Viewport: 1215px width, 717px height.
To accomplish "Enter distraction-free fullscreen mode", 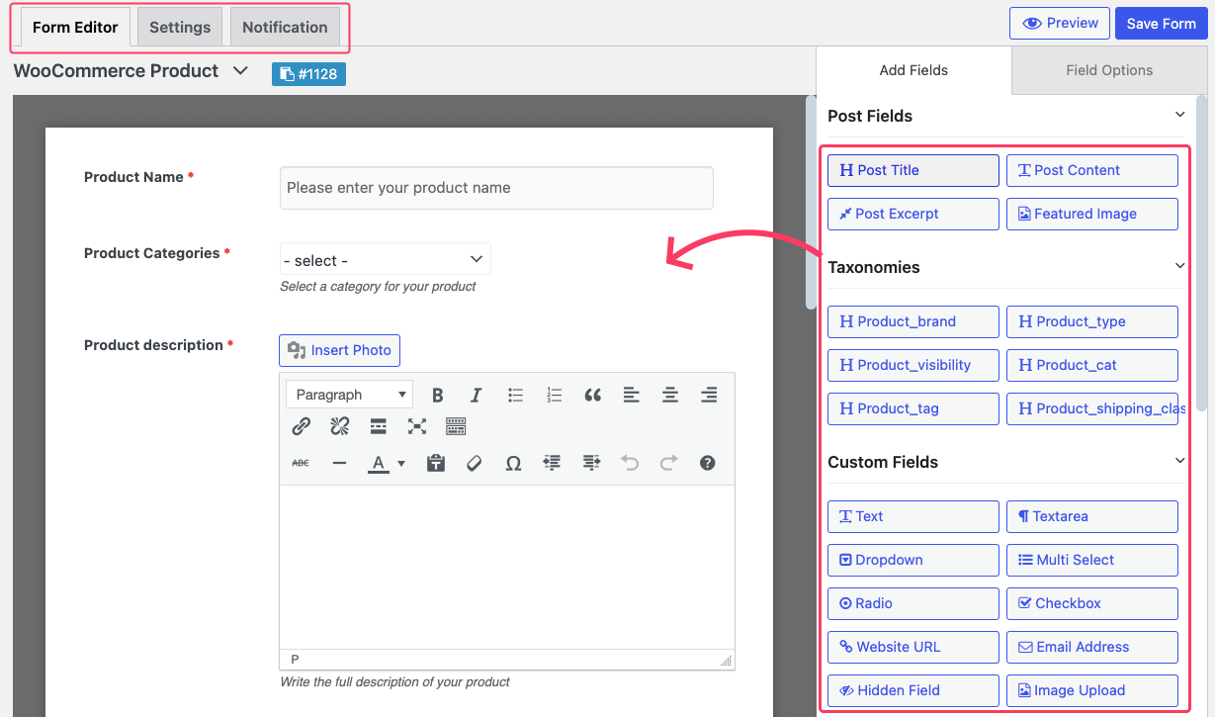I will (x=417, y=426).
